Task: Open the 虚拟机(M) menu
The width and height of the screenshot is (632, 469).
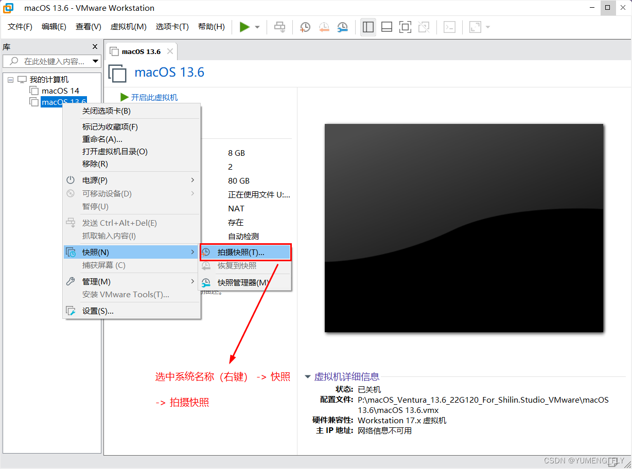Action: coord(128,27)
